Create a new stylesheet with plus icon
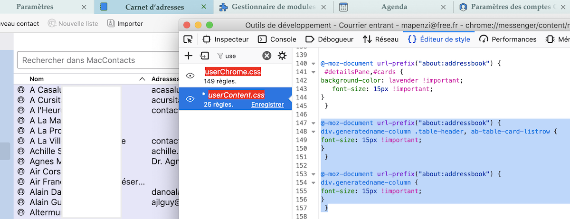 click(189, 56)
